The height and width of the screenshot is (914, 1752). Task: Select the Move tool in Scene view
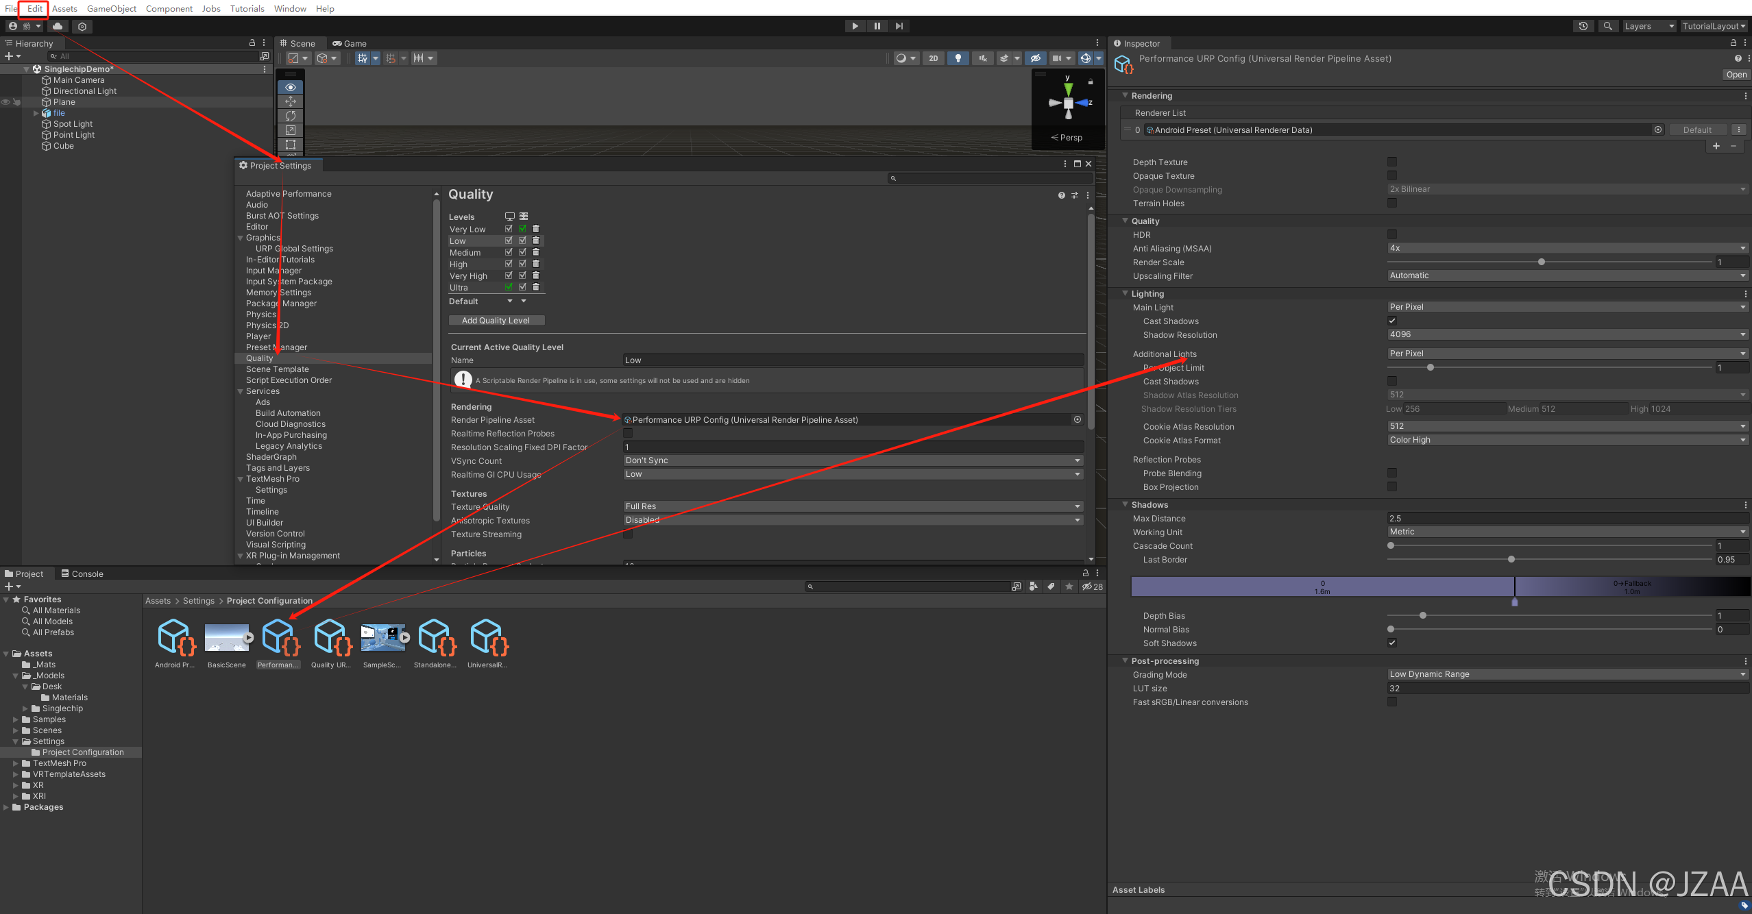(x=291, y=101)
